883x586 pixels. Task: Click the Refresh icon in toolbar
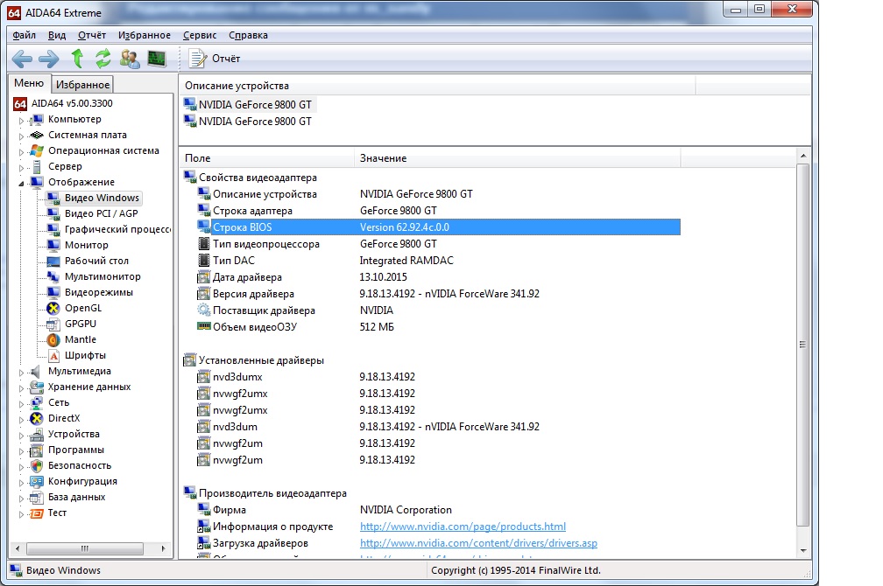pos(103,59)
